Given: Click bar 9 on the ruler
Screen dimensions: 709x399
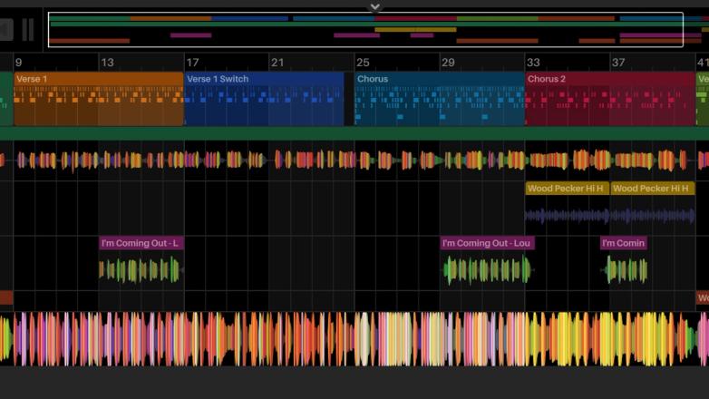Looking at the screenshot, I should (18, 63).
